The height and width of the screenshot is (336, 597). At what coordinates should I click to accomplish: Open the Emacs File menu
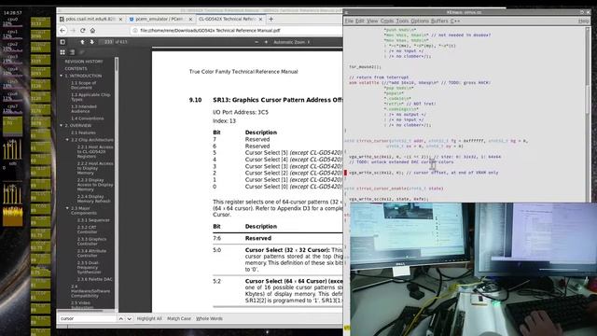tap(349, 21)
